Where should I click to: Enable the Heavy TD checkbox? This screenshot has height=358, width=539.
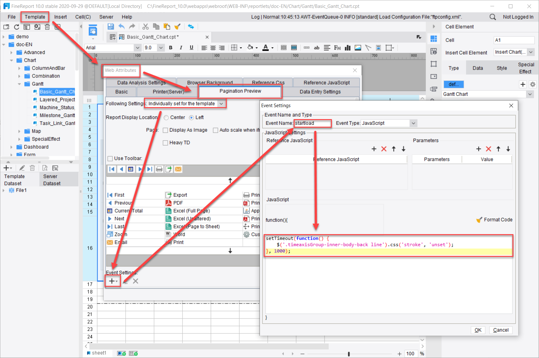(x=165, y=143)
